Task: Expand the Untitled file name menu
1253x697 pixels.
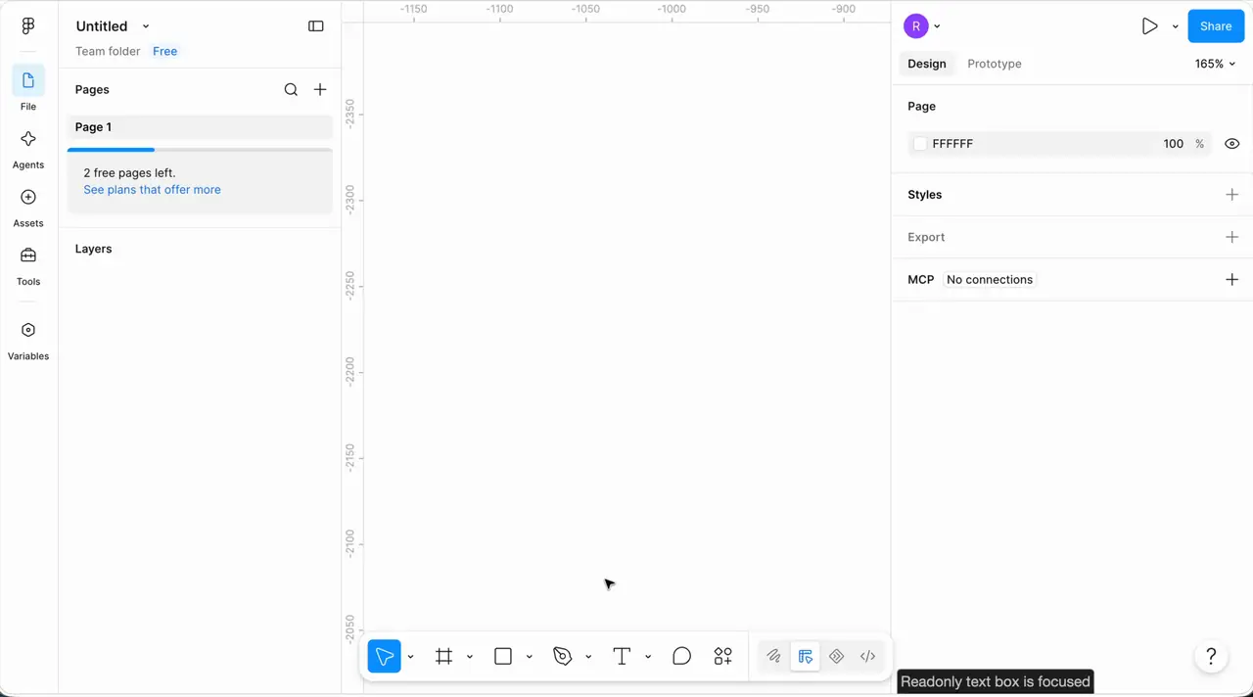Action: (146, 26)
